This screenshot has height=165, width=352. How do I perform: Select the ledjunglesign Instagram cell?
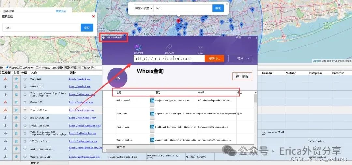click(x=316, y=141)
